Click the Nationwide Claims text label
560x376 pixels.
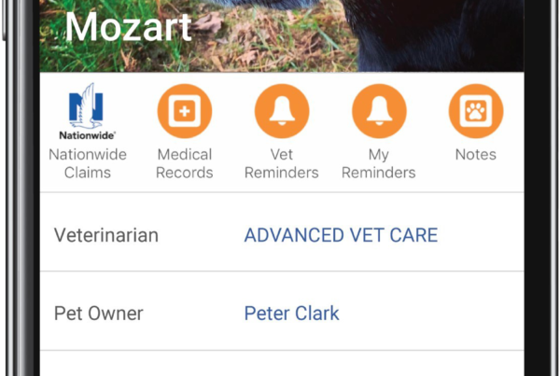tap(88, 163)
